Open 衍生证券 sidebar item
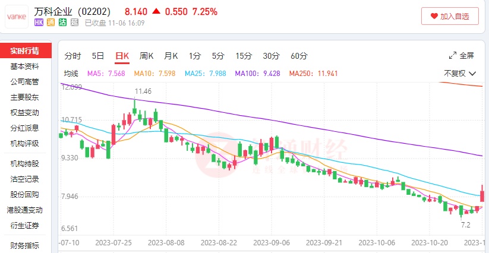The width and height of the screenshot is (489, 253). 25,226
